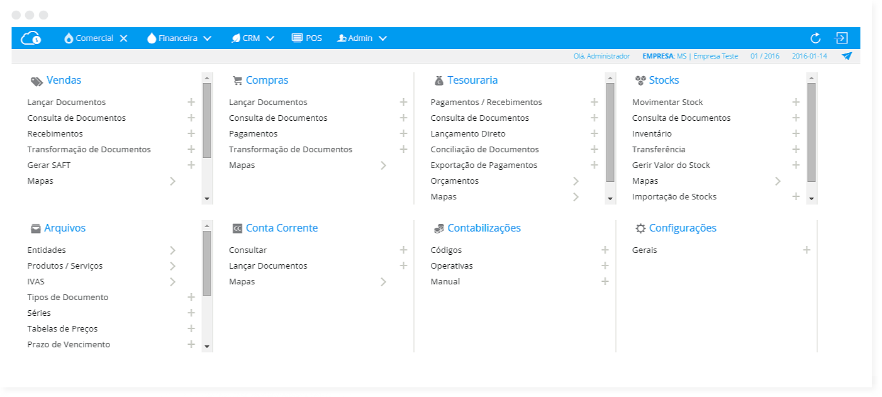Expand Mapas submenu under Vendas
The width and height of the screenshot is (882, 397).
click(x=173, y=181)
